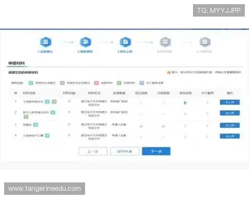The width and height of the screenshot is (249, 199).
Task: Click the 表单填写 step two icon
Action: (x=85, y=42)
